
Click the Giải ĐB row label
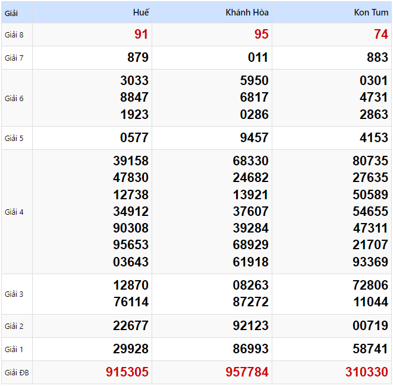pyautogui.click(x=16, y=373)
